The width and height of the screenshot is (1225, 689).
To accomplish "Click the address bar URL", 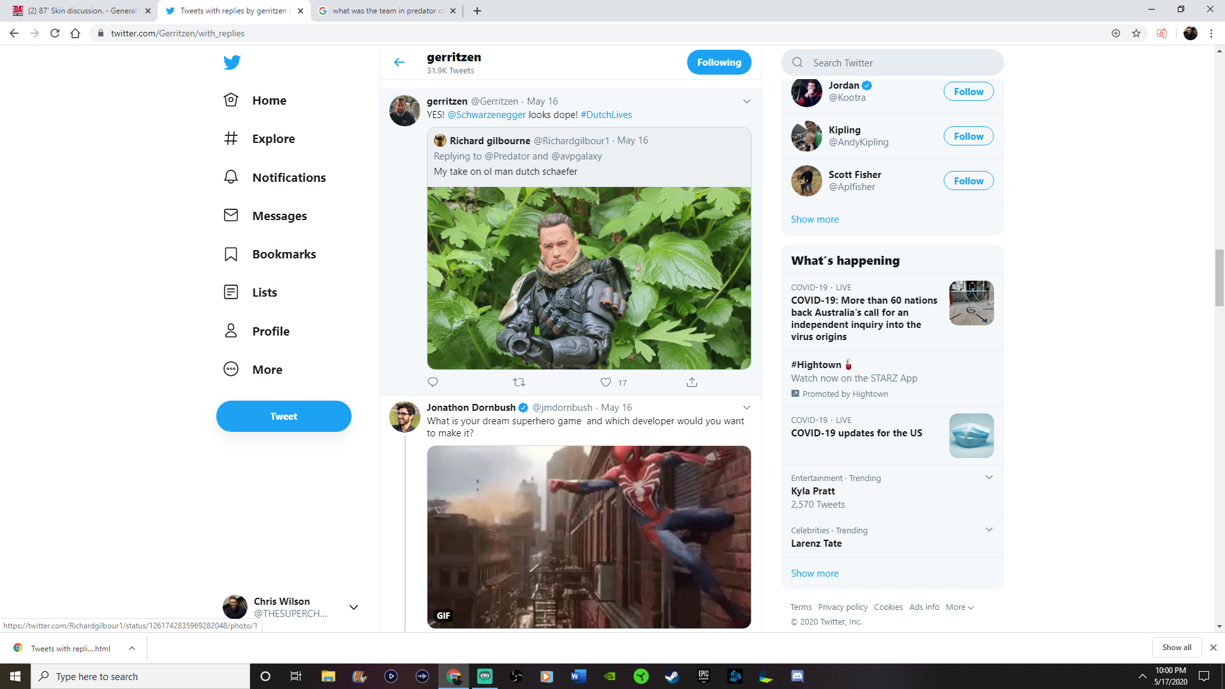I will tap(177, 33).
